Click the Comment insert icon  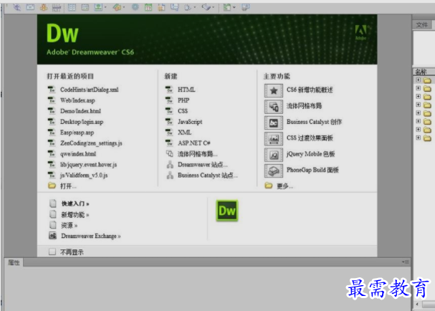pyautogui.click(x=174, y=7)
